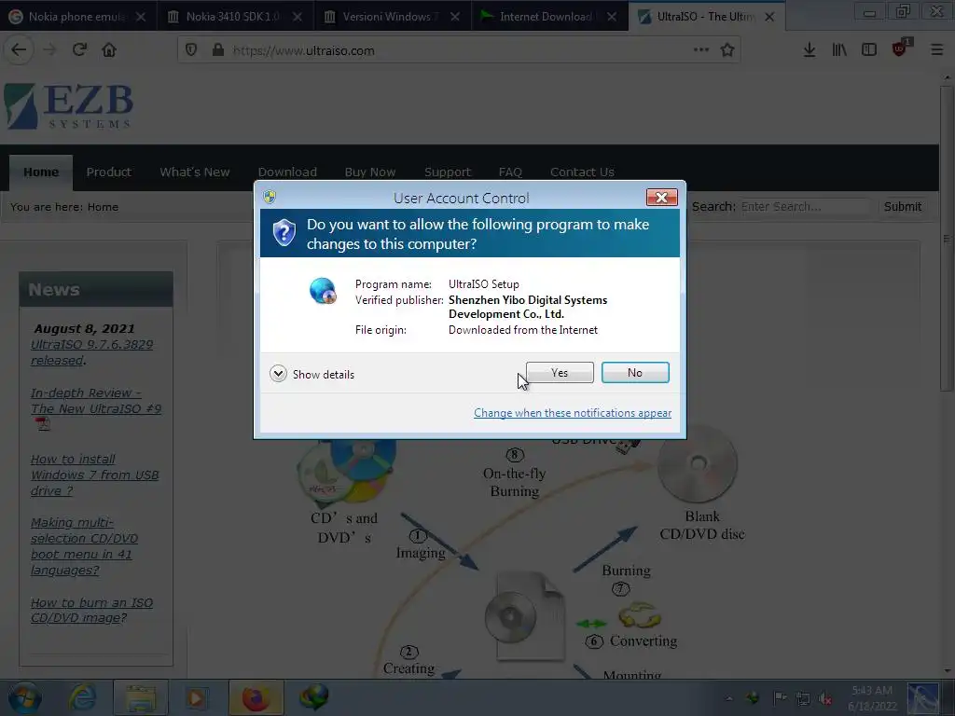
Task: Click the EZB Systems logo
Action: pyautogui.click(x=68, y=106)
